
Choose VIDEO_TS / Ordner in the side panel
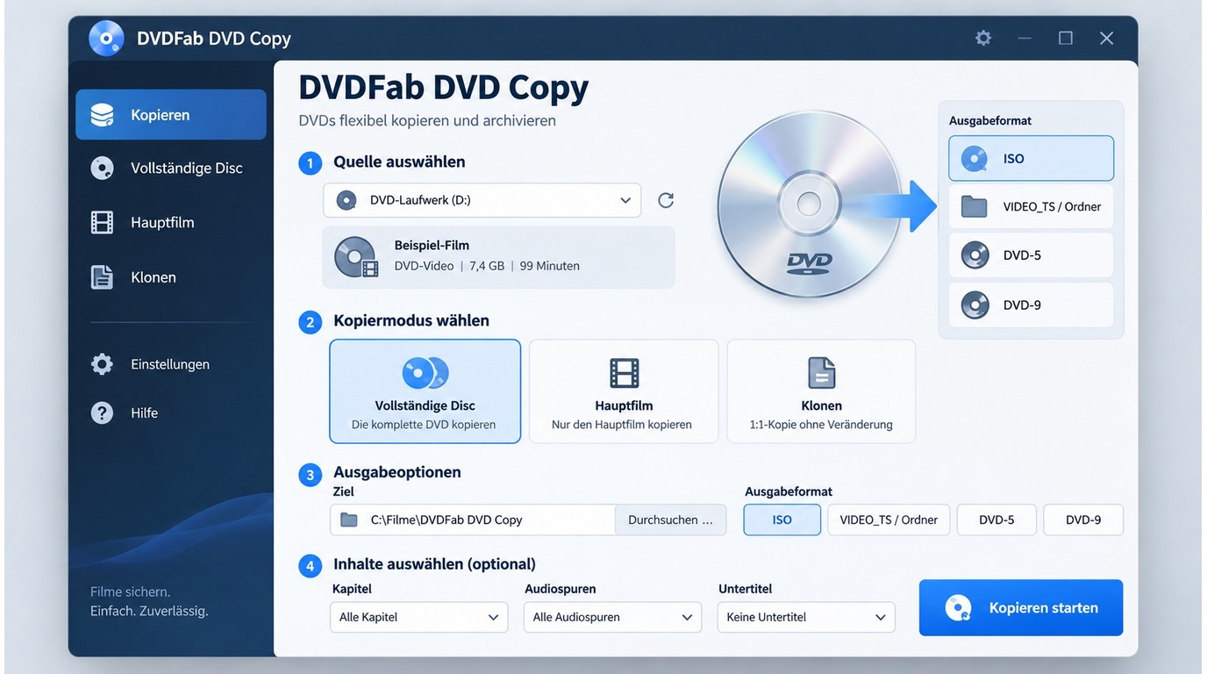point(1031,207)
